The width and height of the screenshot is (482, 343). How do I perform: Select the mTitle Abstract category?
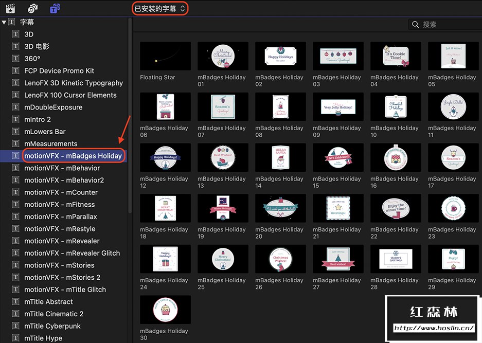[x=48, y=302]
